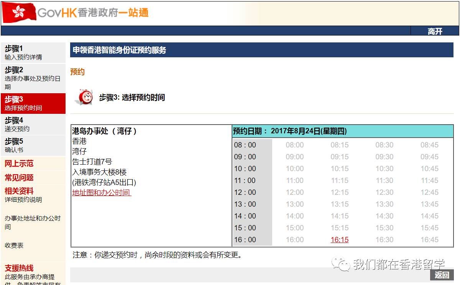Click the GovHK flag logo
Image resolution: width=460 pixels, height=285 pixels.
(18, 13)
